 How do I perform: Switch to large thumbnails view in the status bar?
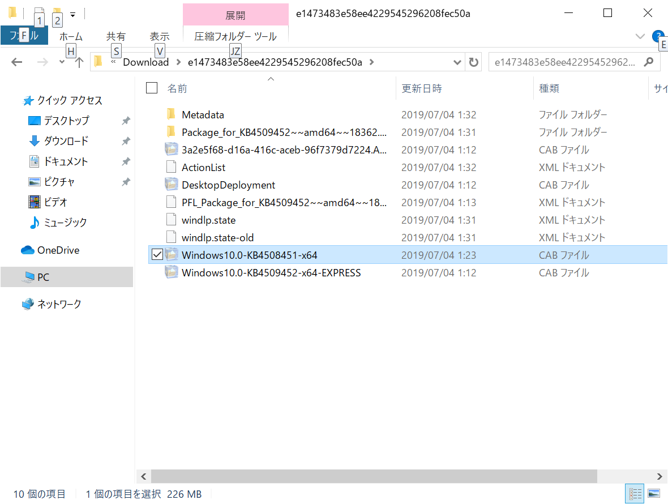point(653,493)
